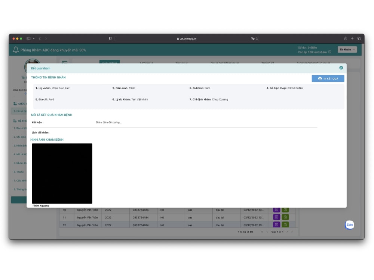This screenshot has width=374, height=280.
Task: Open a new tab with plus icon
Action: coord(352,38)
